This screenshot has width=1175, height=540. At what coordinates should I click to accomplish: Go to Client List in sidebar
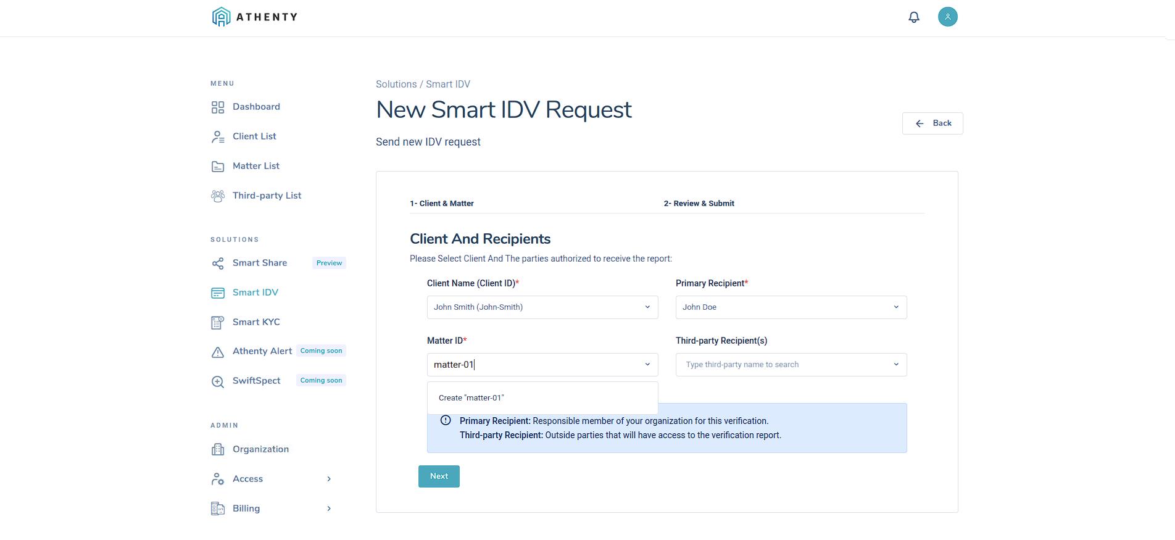pos(254,136)
